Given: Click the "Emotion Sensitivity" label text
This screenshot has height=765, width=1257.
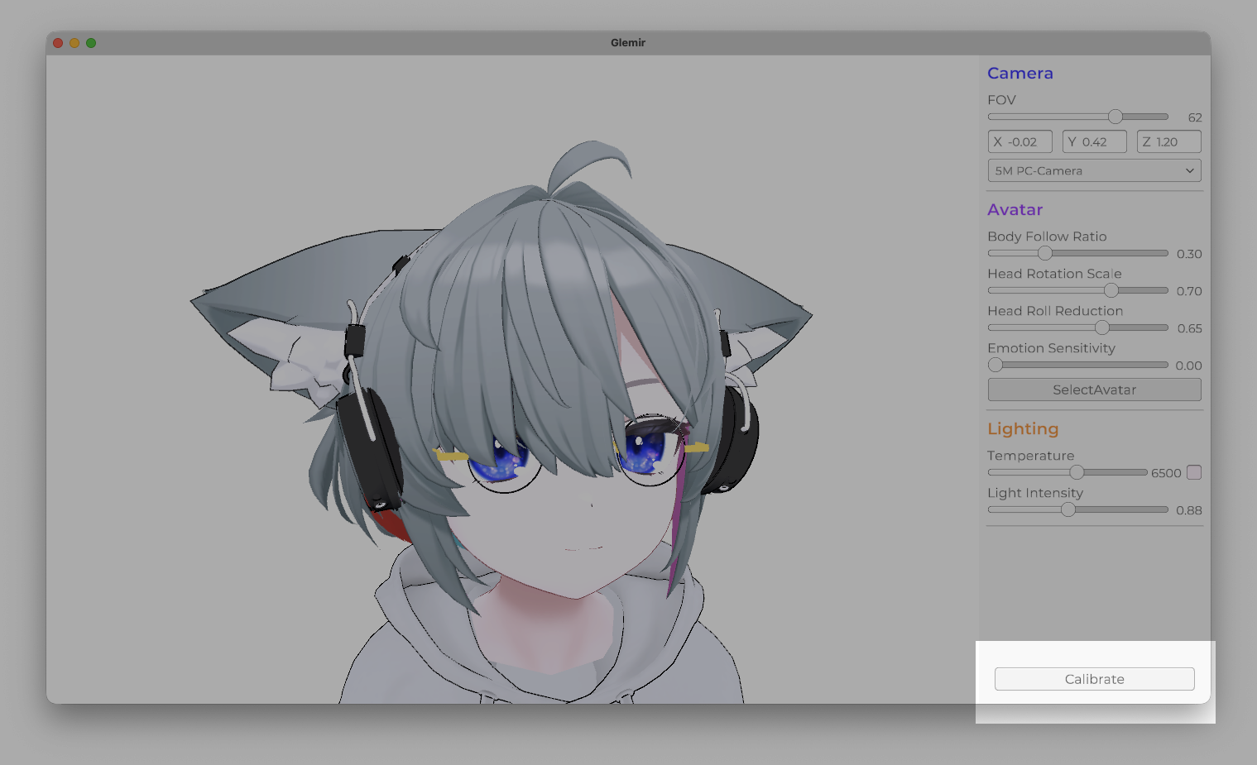Looking at the screenshot, I should pos(1051,348).
